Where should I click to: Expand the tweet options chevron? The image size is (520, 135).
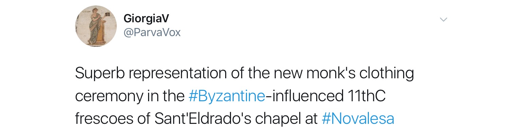443,20
